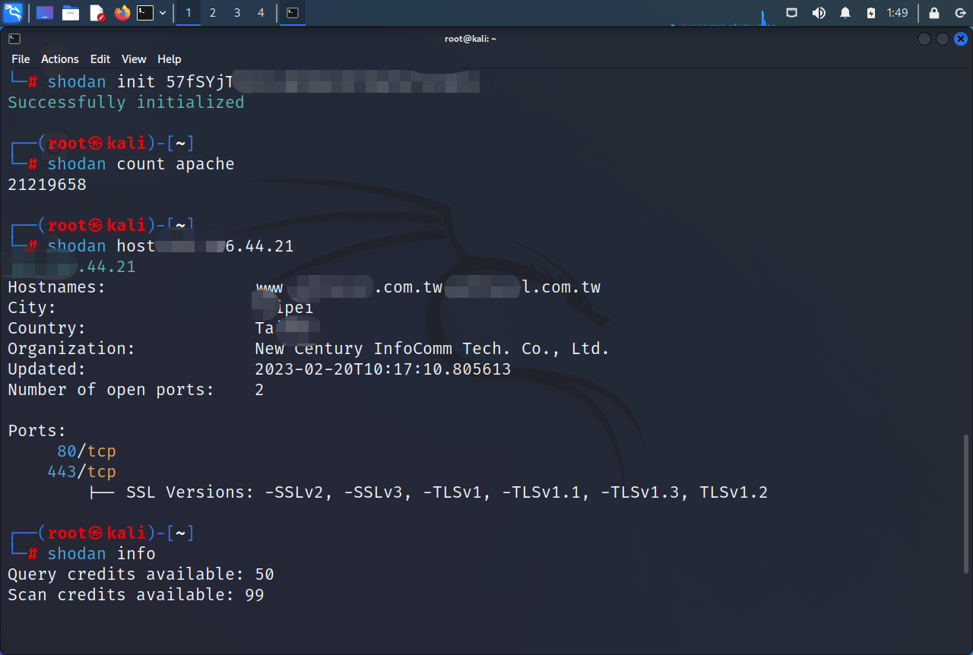
Task: Click the volume speaker icon
Action: tap(819, 13)
